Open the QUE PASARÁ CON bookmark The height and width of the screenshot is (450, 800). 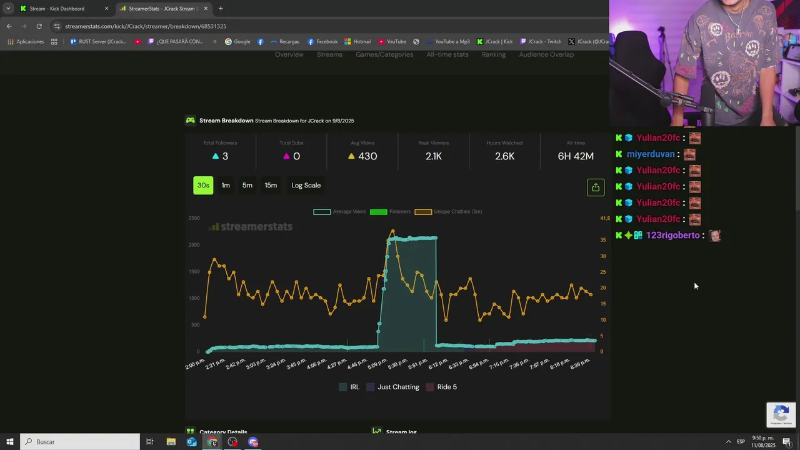176,42
